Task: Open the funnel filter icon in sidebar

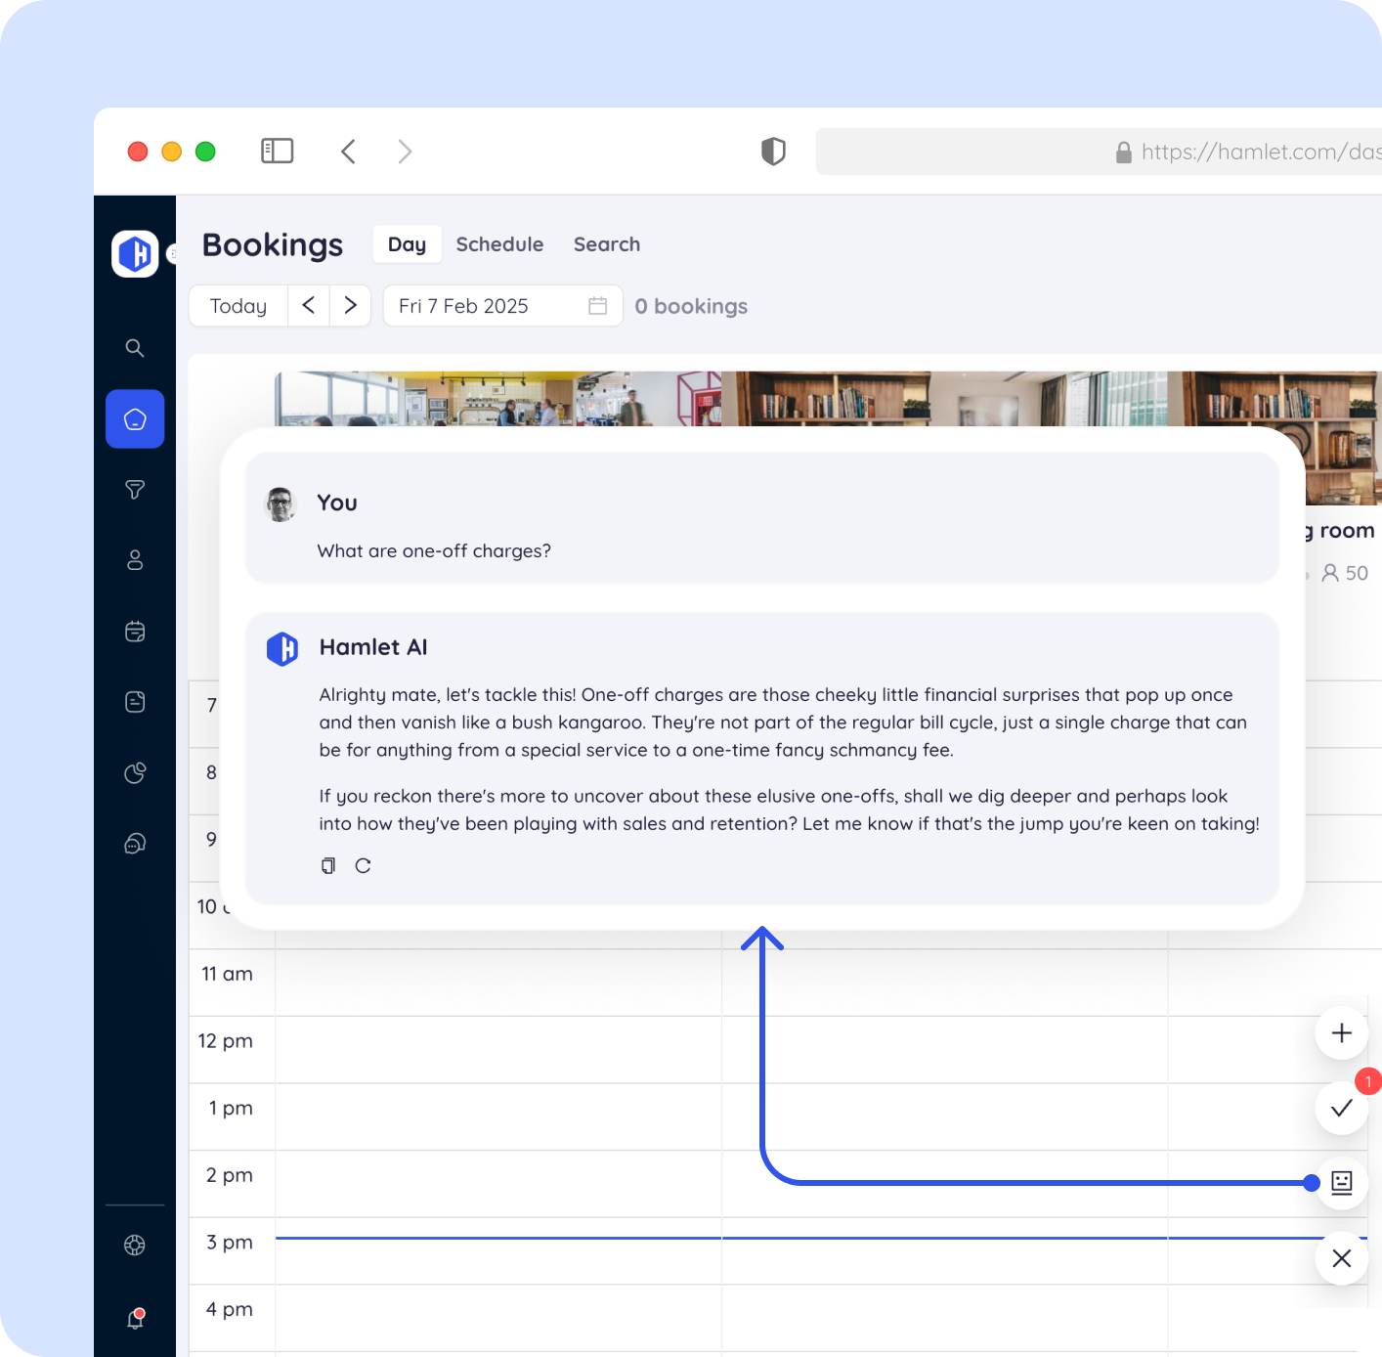Action: click(135, 490)
